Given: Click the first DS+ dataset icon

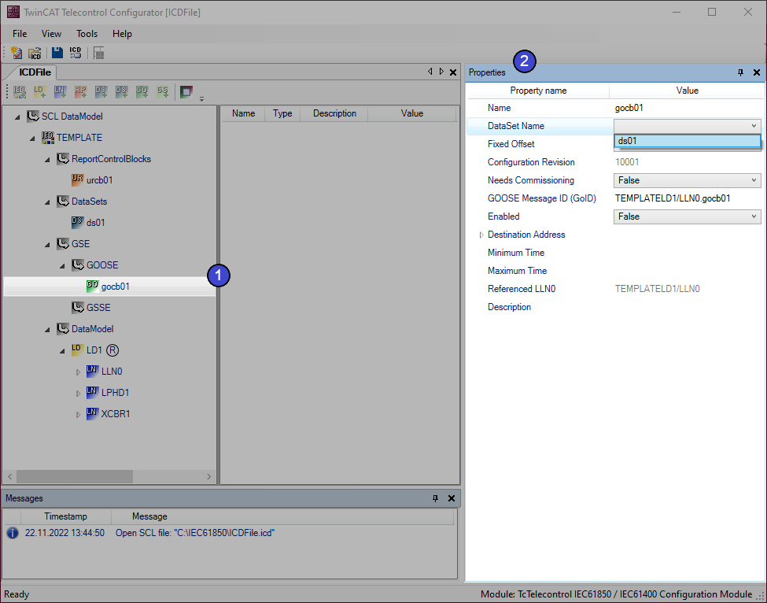Looking at the screenshot, I should (101, 91).
